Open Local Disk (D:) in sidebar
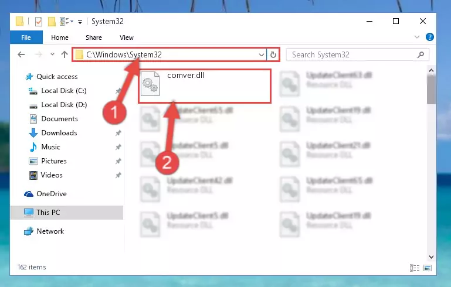451x287 pixels. pos(64,105)
